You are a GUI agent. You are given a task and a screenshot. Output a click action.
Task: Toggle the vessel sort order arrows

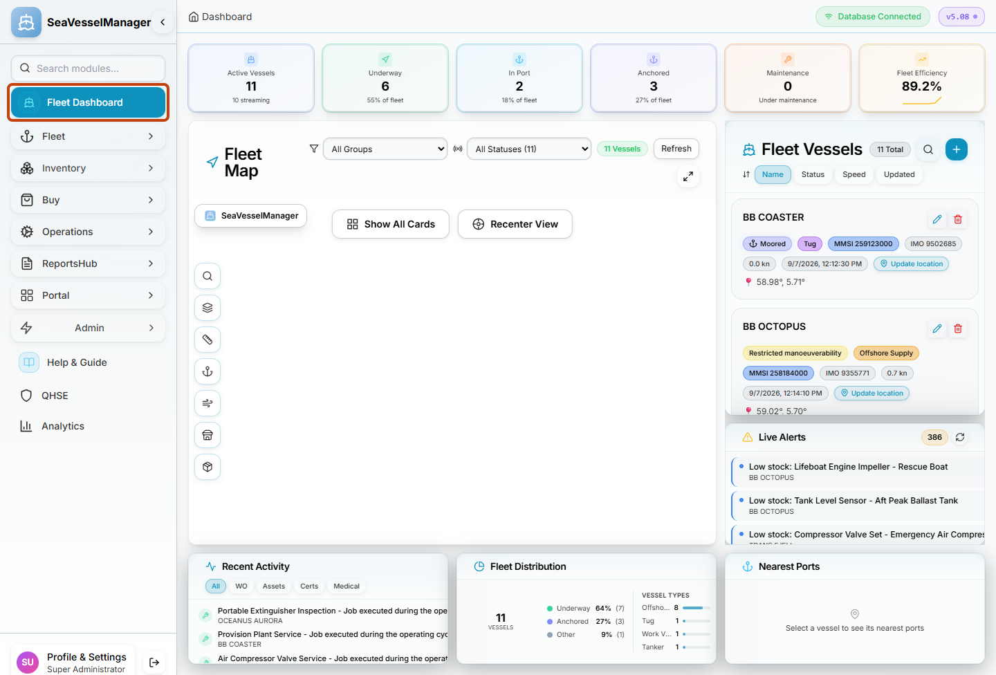[746, 174]
